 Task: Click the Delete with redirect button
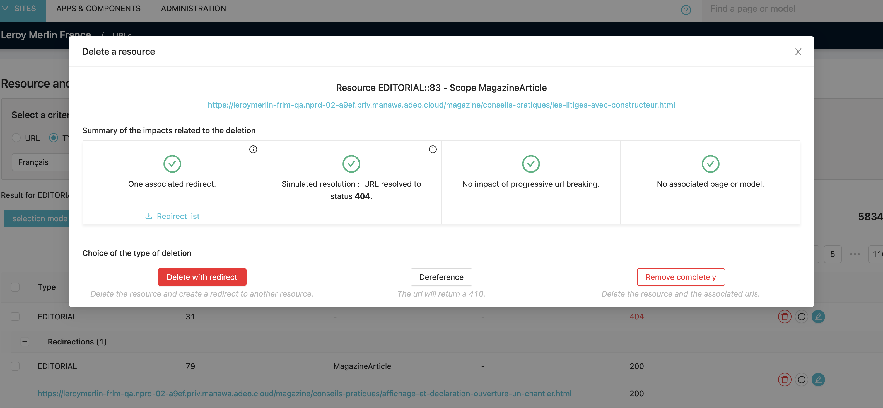pyautogui.click(x=202, y=276)
